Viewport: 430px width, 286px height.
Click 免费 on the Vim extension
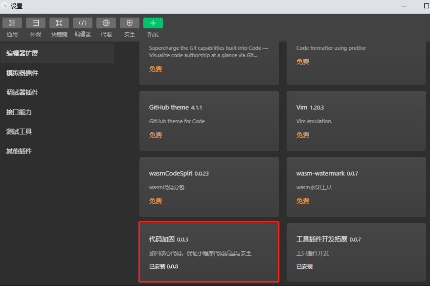click(x=302, y=134)
